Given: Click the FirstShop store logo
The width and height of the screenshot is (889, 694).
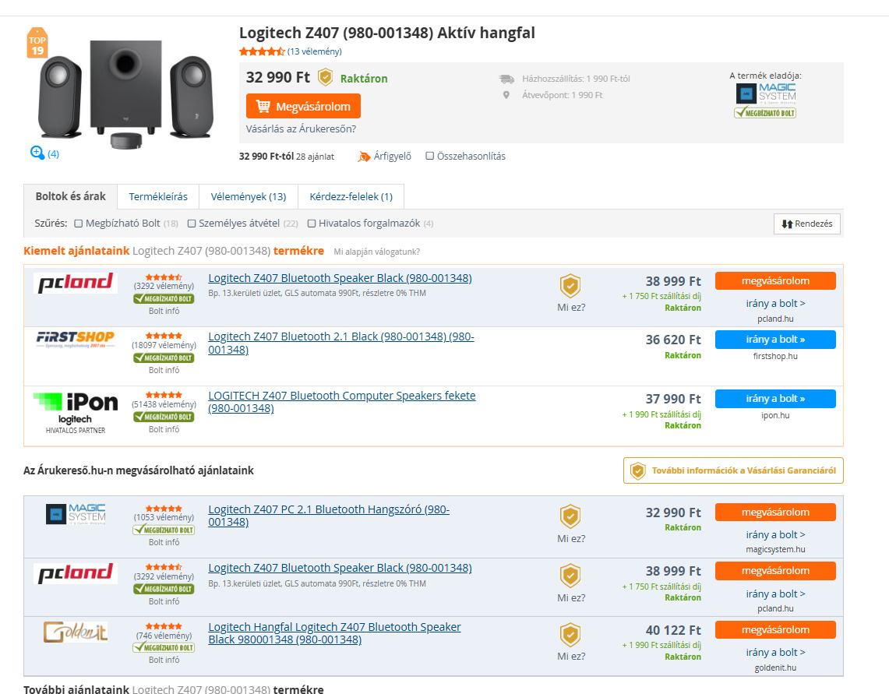Looking at the screenshot, I should [x=76, y=339].
